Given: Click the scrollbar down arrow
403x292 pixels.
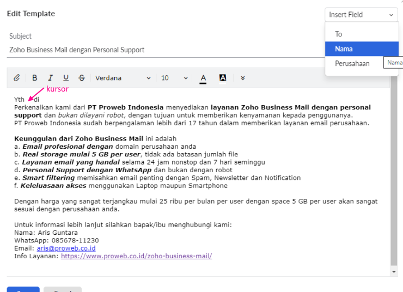Looking at the screenshot, I should pyautogui.click(x=394, y=272).
